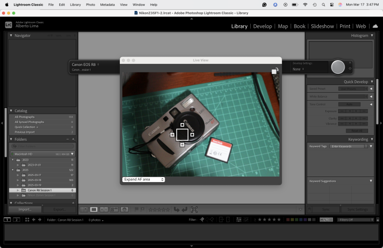Viewport: 383px width, 248px height.
Task: Filter by green color label
Action: click(x=296, y=220)
